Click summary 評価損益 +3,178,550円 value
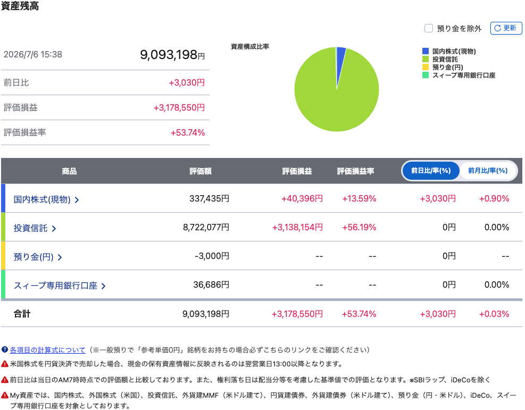This screenshot has width=525, height=410. pos(179,108)
